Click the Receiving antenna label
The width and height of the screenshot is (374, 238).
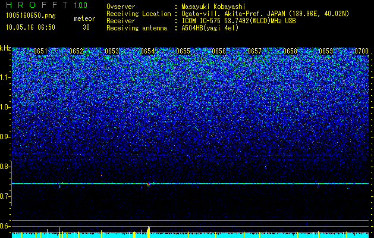tap(137, 28)
